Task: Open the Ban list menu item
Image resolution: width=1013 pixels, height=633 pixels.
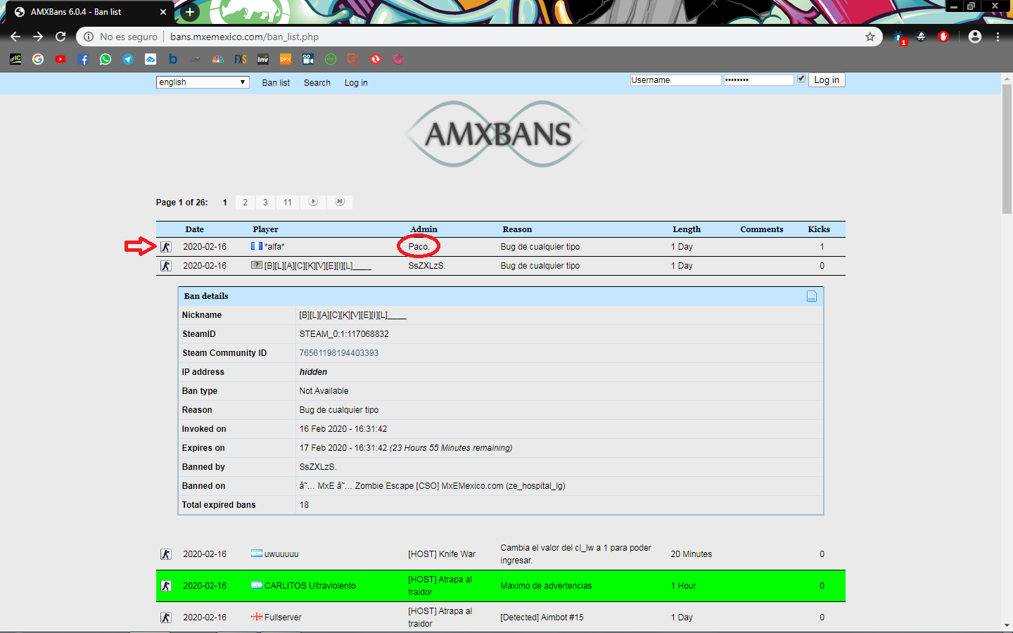Action: [276, 83]
